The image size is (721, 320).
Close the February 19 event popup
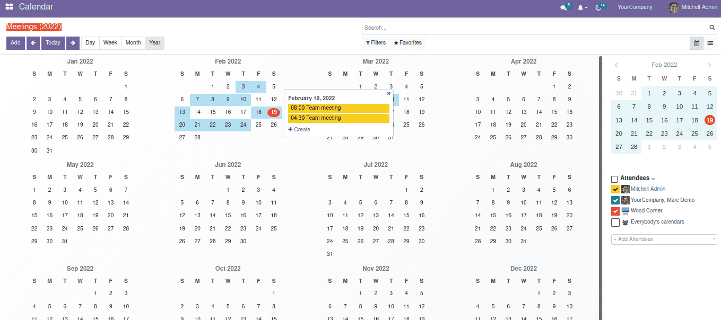click(x=388, y=93)
